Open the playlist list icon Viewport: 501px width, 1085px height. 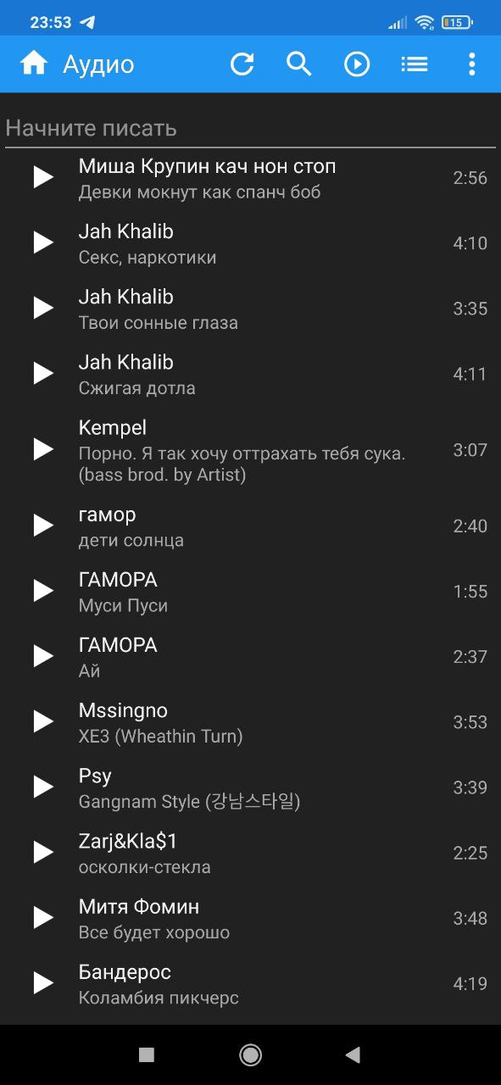click(415, 64)
